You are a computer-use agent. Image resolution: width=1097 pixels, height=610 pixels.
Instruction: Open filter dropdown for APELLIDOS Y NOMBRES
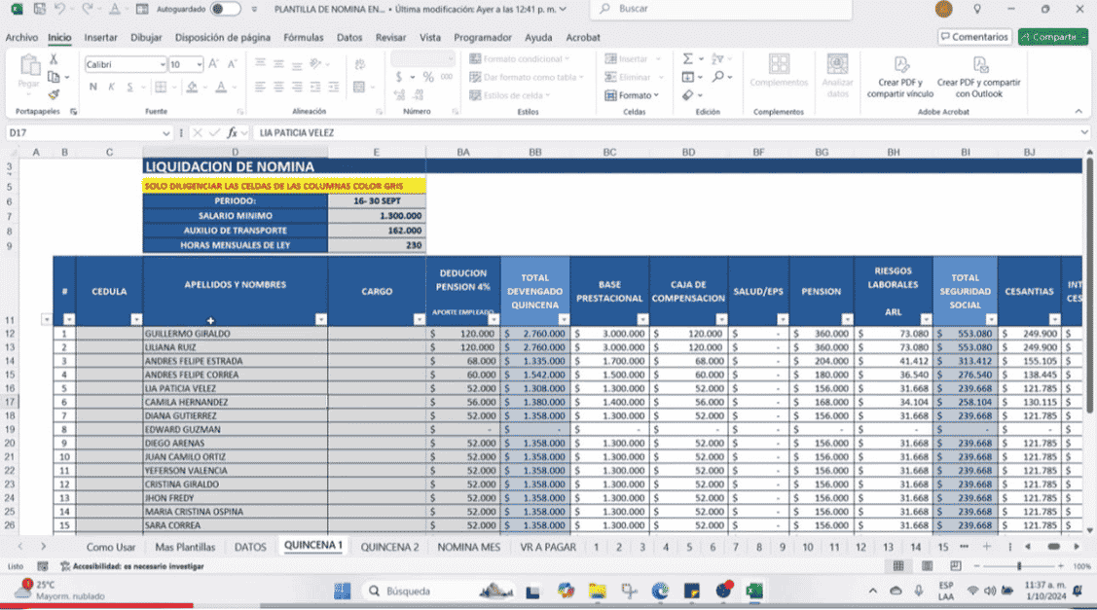[320, 320]
